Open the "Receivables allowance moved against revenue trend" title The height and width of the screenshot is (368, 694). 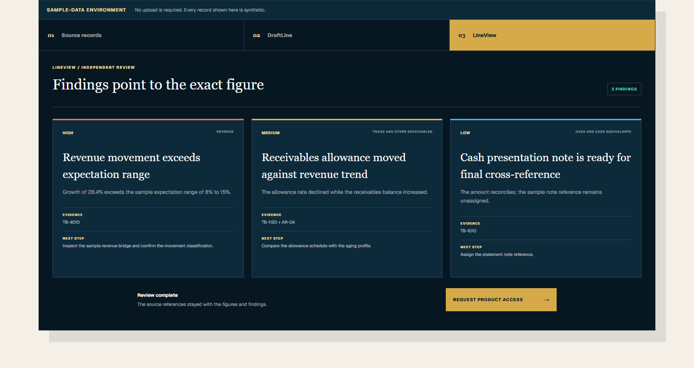(334, 166)
